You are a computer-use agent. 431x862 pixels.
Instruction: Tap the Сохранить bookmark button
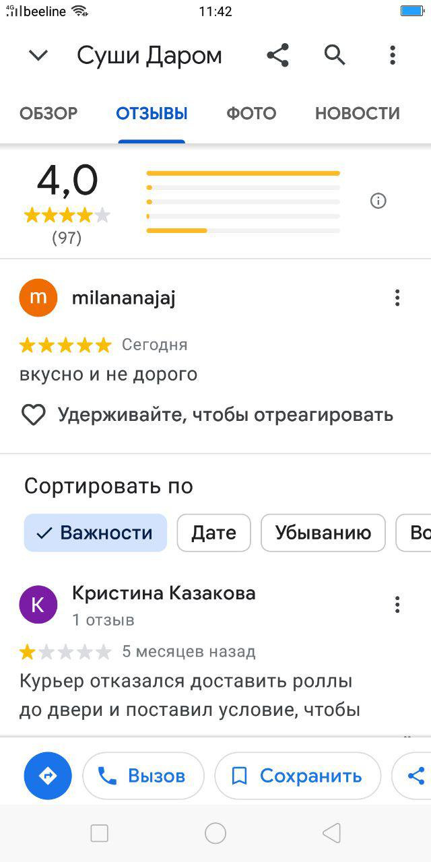point(298,776)
